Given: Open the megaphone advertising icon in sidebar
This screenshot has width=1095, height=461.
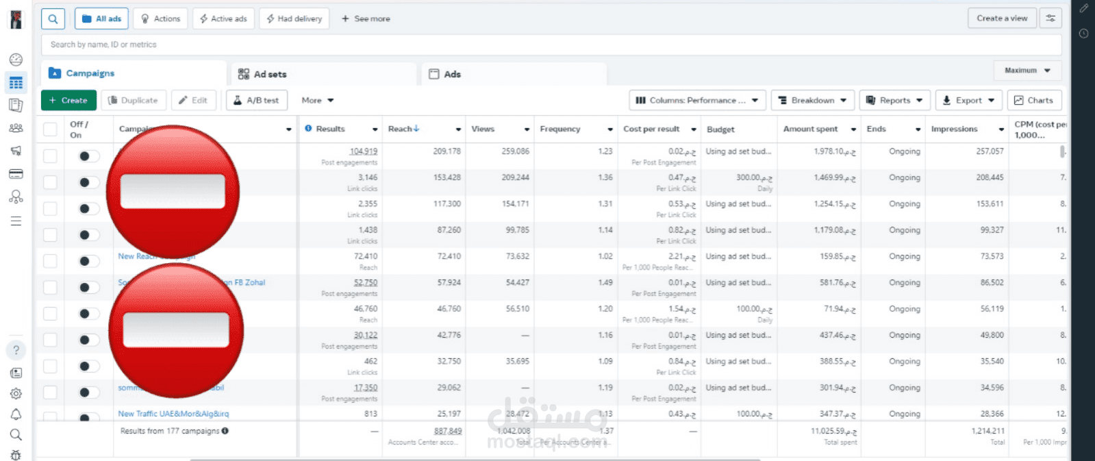Looking at the screenshot, I should [x=16, y=151].
